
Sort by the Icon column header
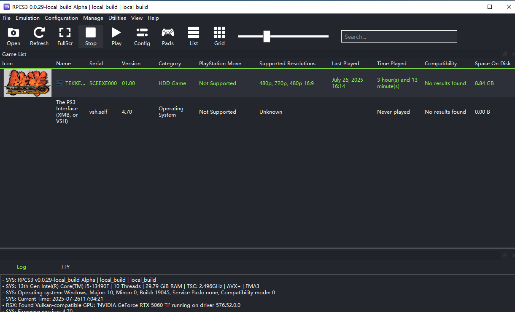point(8,64)
